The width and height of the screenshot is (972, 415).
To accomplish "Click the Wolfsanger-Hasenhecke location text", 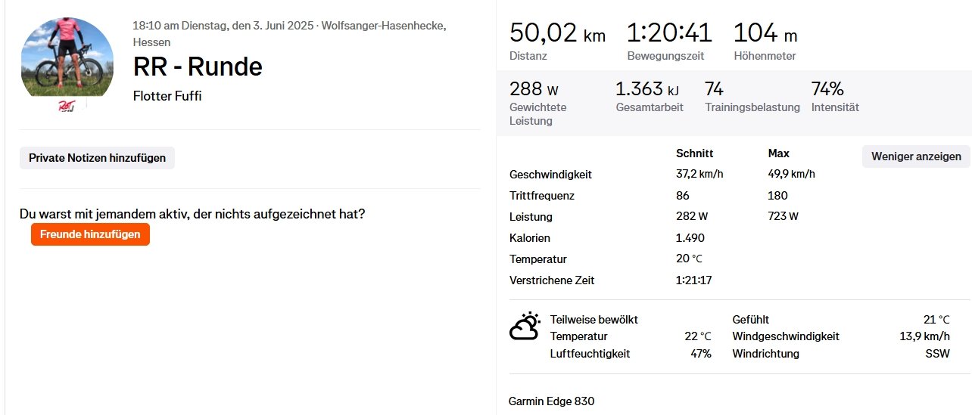I will pyautogui.click(x=383, y=26).
